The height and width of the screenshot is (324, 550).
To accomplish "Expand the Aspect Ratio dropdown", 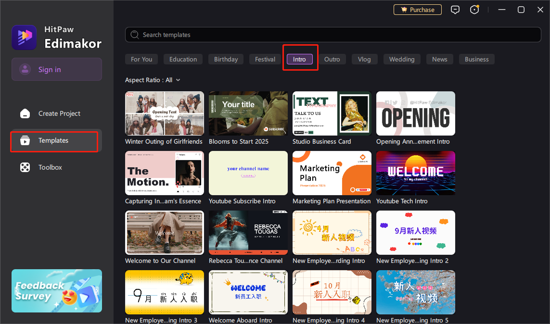I will pos(178,80).
